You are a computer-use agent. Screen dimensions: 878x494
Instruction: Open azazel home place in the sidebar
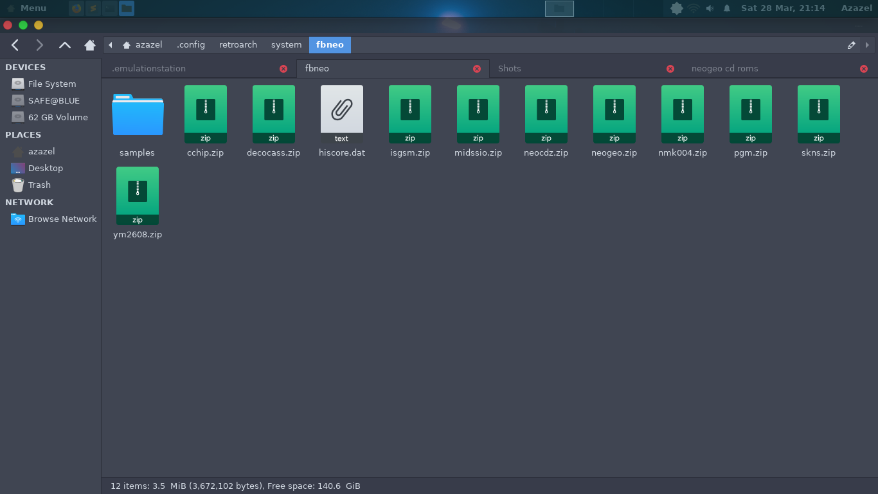(x=51, y=151)
